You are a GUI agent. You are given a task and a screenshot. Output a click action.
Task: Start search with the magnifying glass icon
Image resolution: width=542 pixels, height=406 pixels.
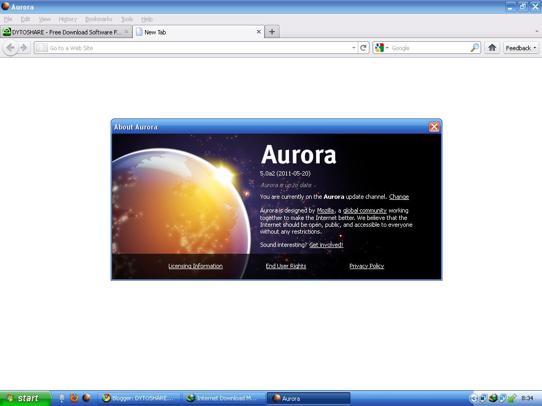(x=475, y=48)
